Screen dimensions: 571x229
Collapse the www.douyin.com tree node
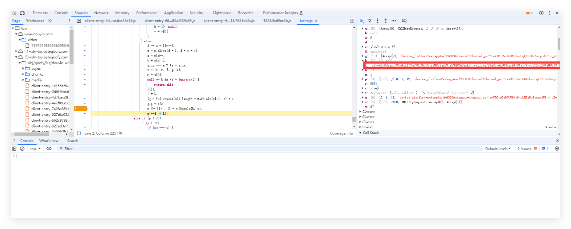tap(17, 34)
